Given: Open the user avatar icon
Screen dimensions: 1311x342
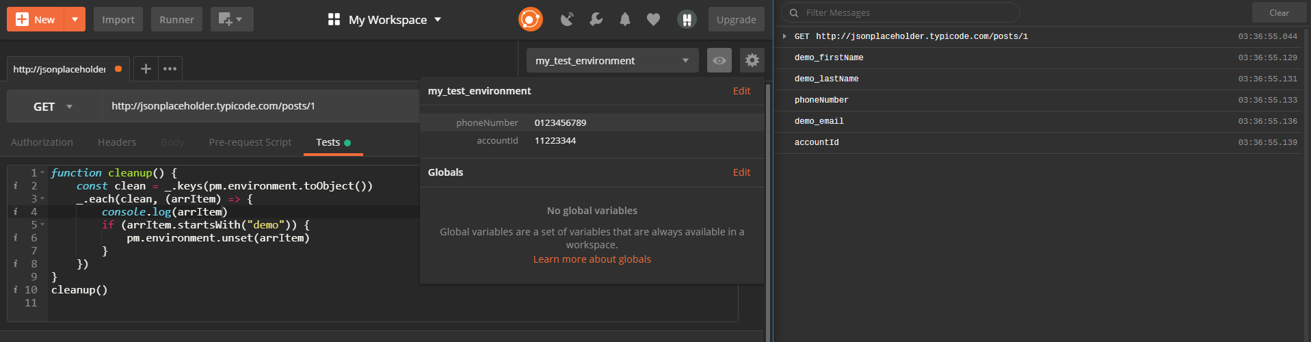Looking at the screenshot, I should pyautogui.click(x=686, y=19).
